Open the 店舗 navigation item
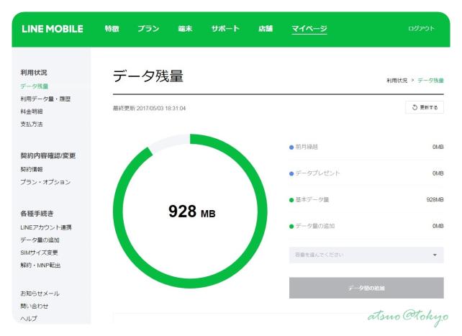Screen dimensions: 462x336 point(266,29)
